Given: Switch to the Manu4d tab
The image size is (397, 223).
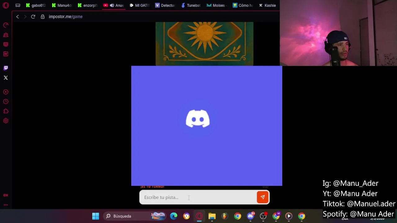Looking at the screenshot, I should pos(62,5).
